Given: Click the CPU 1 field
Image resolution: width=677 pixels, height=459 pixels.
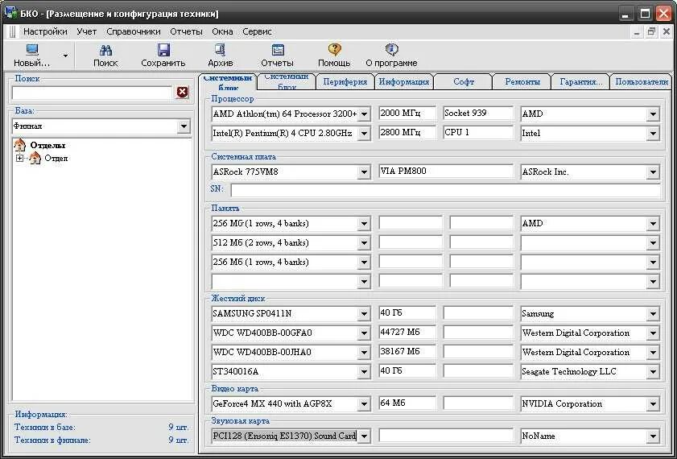Looking at the screenshot, I should [478, 133].
